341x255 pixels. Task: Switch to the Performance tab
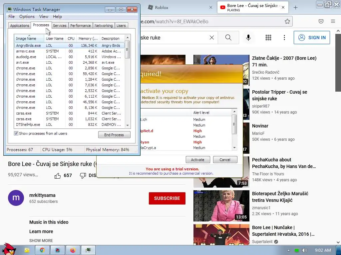point(80,26)
